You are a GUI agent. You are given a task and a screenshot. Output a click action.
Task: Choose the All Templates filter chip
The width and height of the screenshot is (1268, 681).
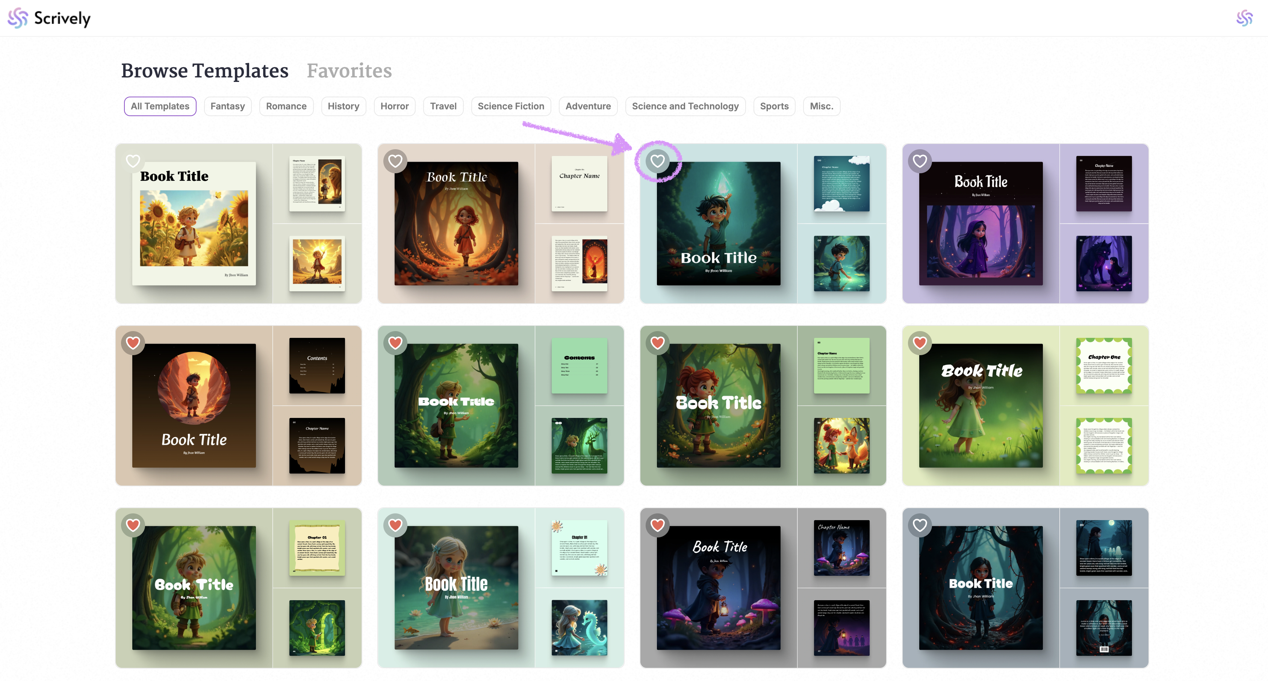point(160,106)
